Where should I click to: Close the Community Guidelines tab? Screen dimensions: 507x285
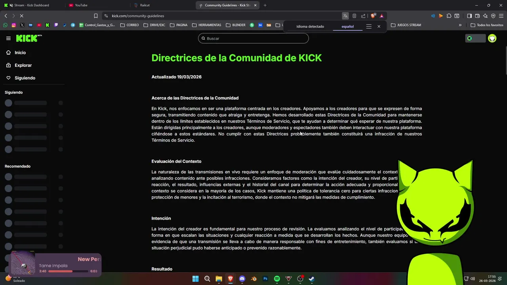coord(255,5)
